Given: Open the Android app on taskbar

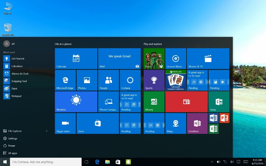Looking at the screenshot, I should point(128,162).
